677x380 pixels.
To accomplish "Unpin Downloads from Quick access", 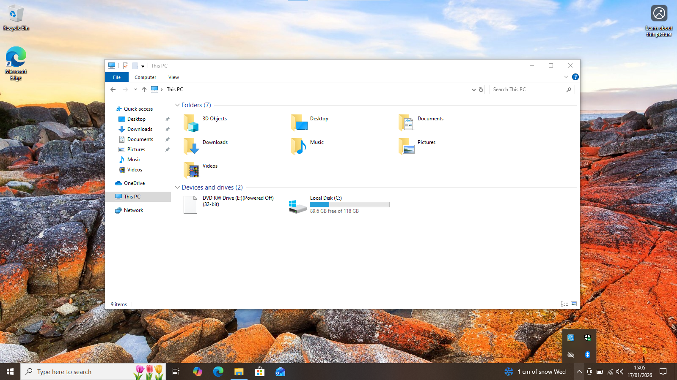I will tap(167, 129).
